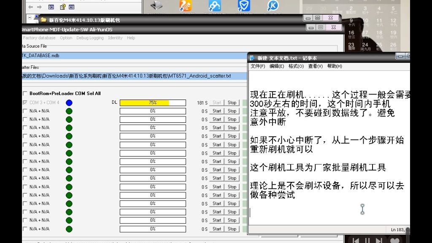Viewport: 432px width, 243px height.
Task: Open Notepad's 格式(O) menu
Action: [x=296, y=66]
